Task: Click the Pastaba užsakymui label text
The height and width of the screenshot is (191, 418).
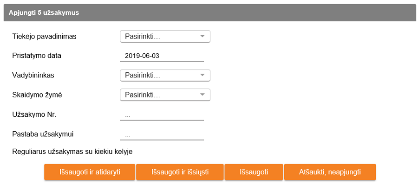Action: (x=43, y=134)
